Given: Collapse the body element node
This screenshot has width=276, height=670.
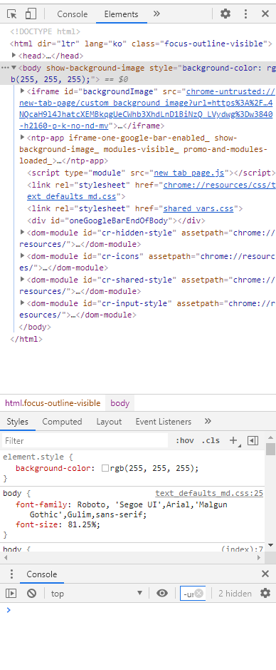Looking at the screenshot, I should click(x=14, y=68).
